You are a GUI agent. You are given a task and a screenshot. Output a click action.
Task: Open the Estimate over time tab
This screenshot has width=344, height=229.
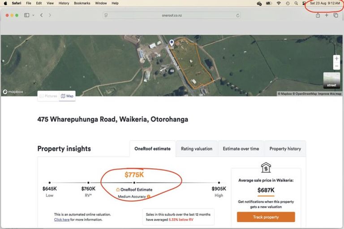(x=241, y=148)
